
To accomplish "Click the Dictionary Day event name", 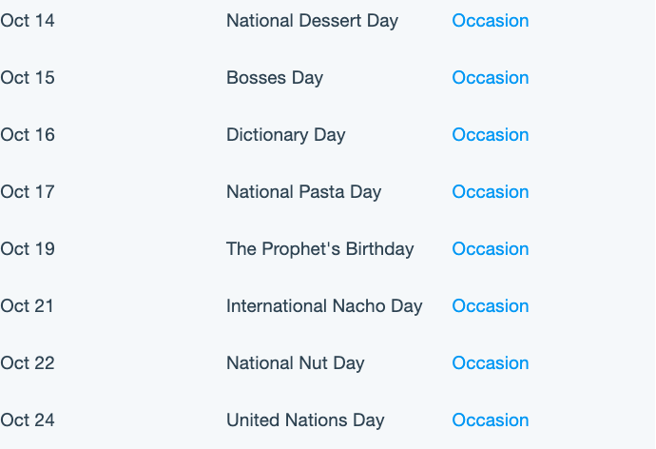I will point(286,135).
